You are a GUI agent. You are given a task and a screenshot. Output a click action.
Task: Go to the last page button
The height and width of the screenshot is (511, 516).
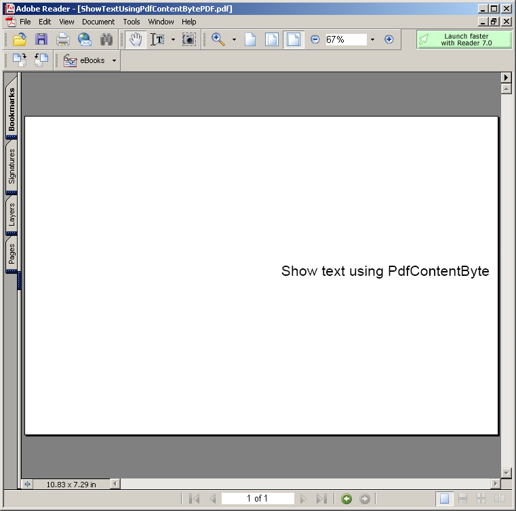pyautogui.click(x=321, y=499)
